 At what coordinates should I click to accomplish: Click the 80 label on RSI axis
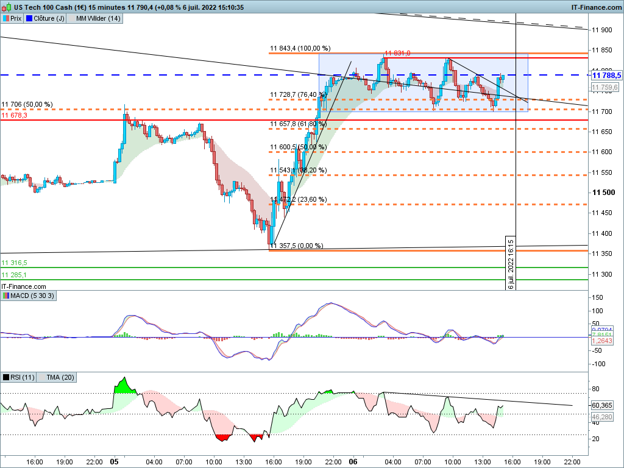596,389
